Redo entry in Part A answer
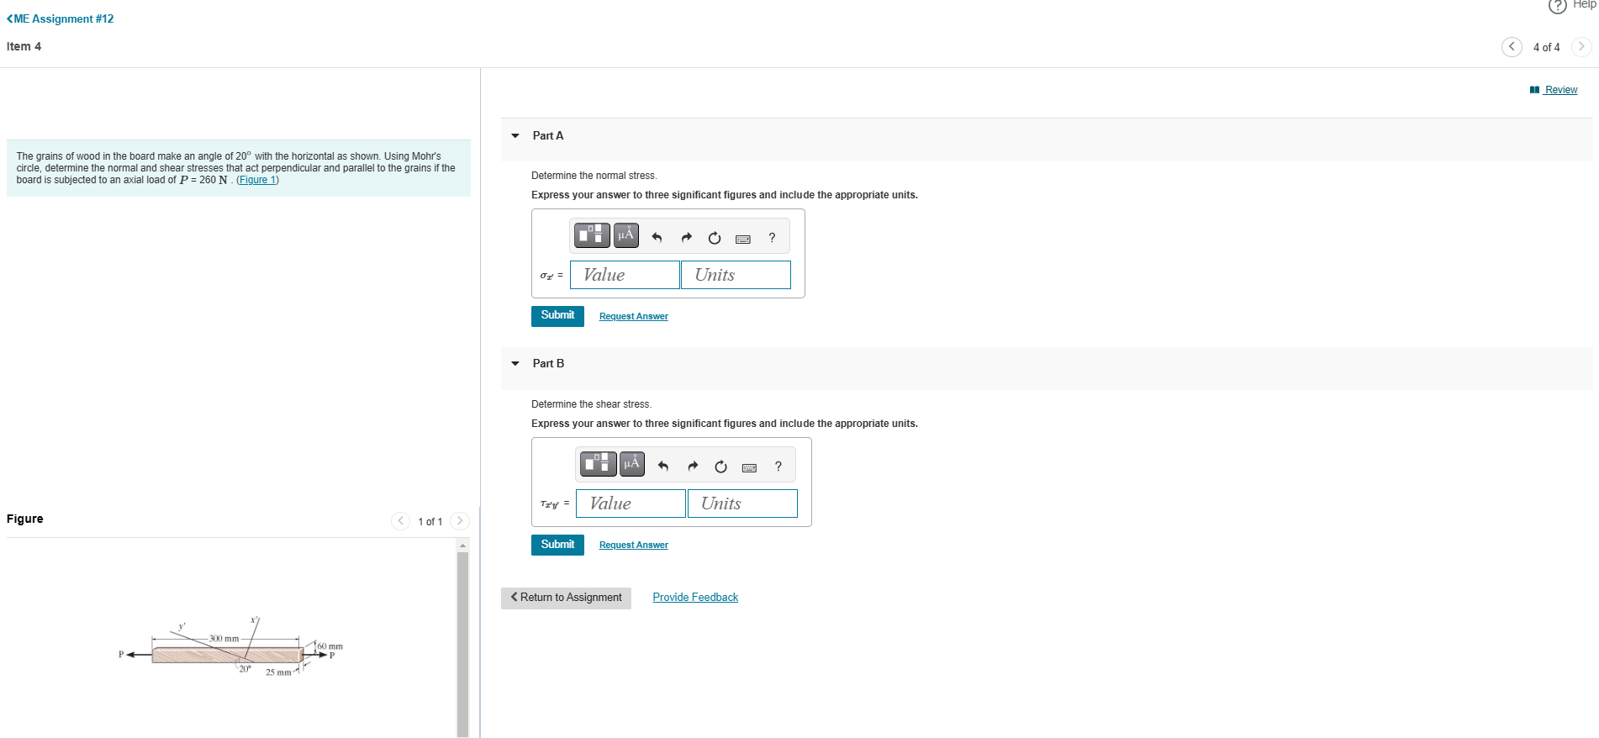Image resolution: width=1599 pixels, height=738 pixels. [x=686, y=238]
